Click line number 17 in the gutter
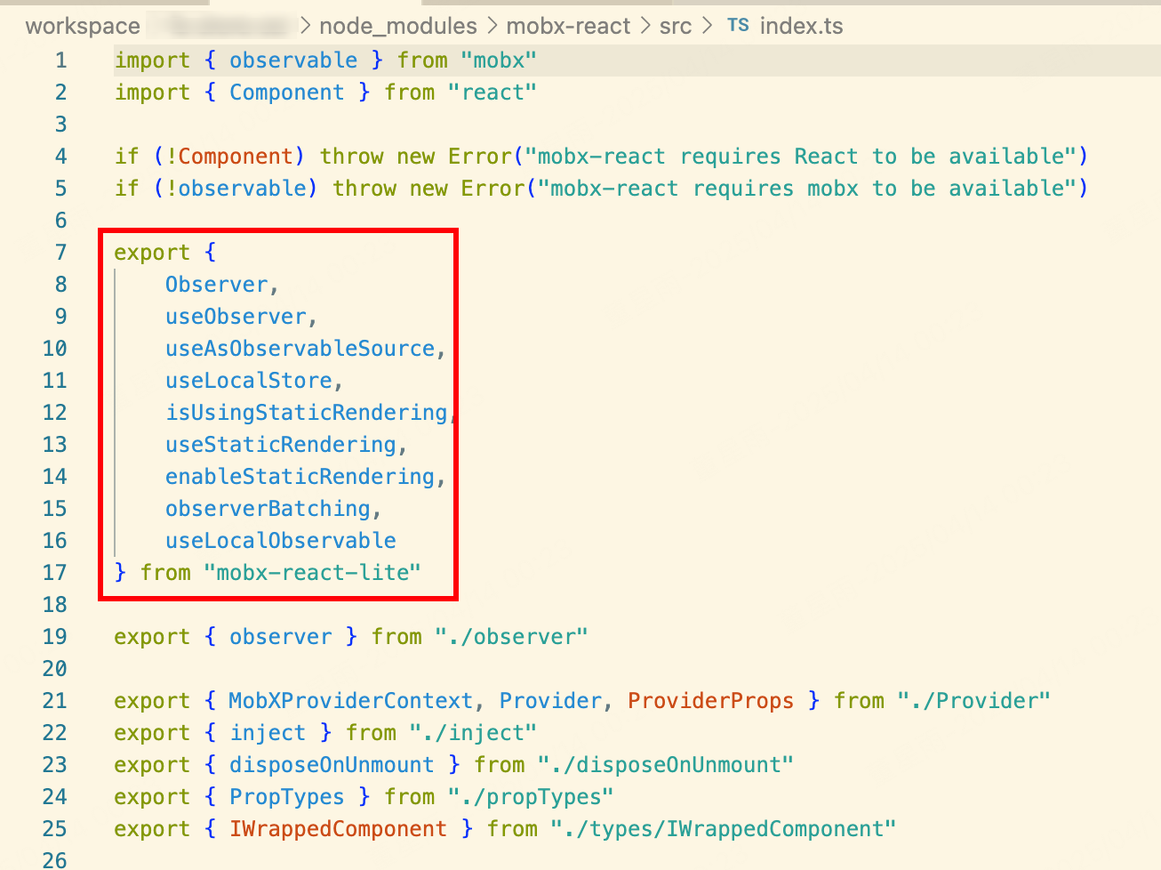Viewport: 1161px width, 870px height. click(54, 573)
